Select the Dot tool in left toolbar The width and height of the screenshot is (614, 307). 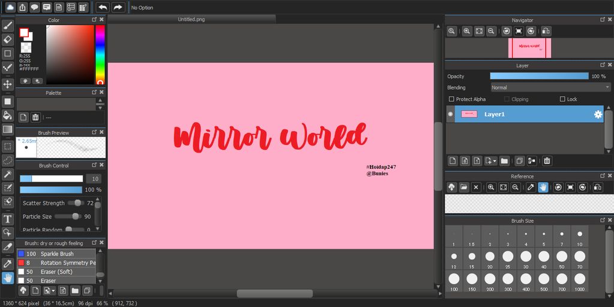click(x=7, y=67)
